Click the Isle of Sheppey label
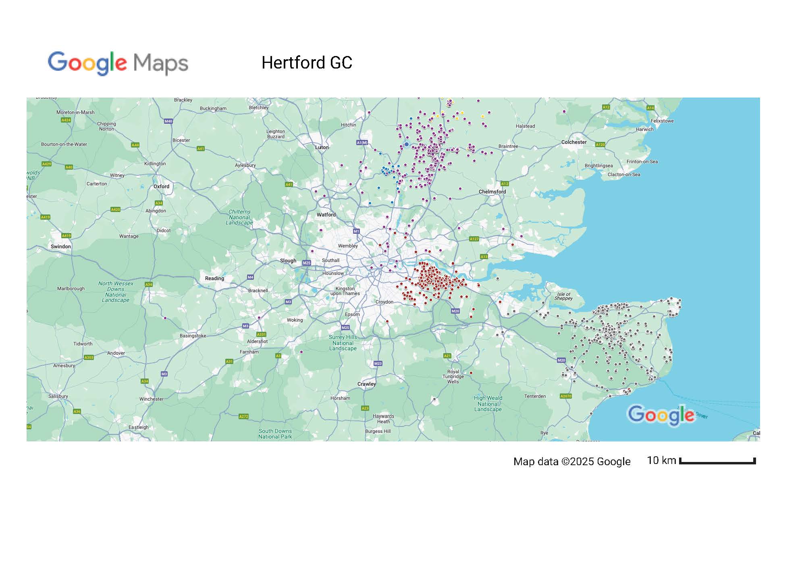The image size is (806, 570). (563, 296)
